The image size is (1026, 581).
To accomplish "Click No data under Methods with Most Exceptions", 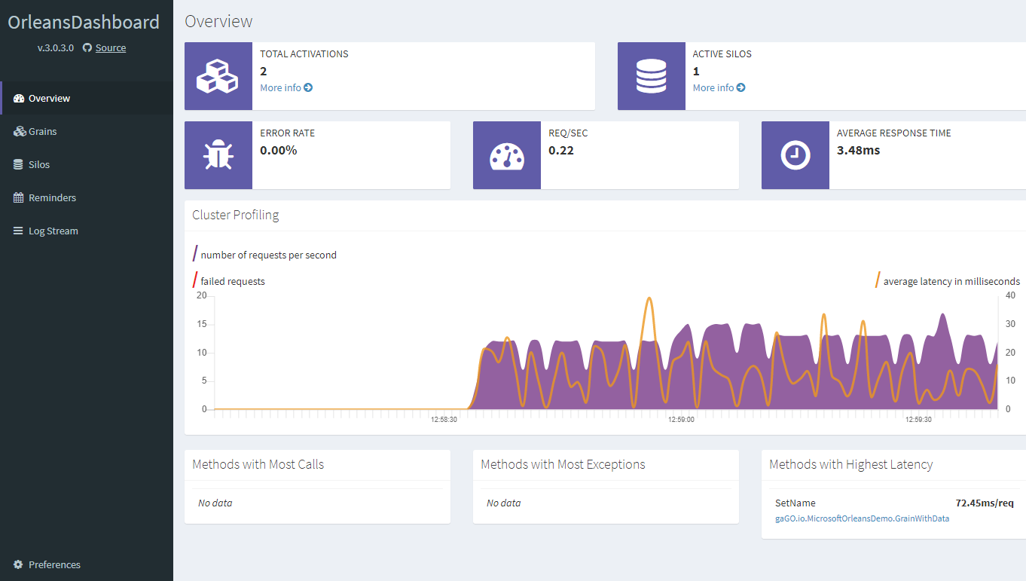I will pos(504,503).
